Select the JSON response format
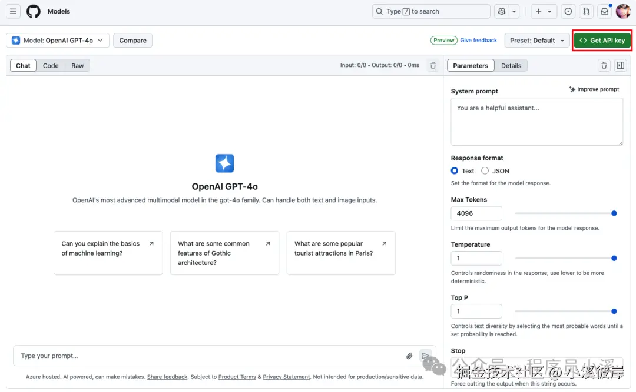Image resolution: width=636 pixels, height=392 pixels. click(485, 171)
